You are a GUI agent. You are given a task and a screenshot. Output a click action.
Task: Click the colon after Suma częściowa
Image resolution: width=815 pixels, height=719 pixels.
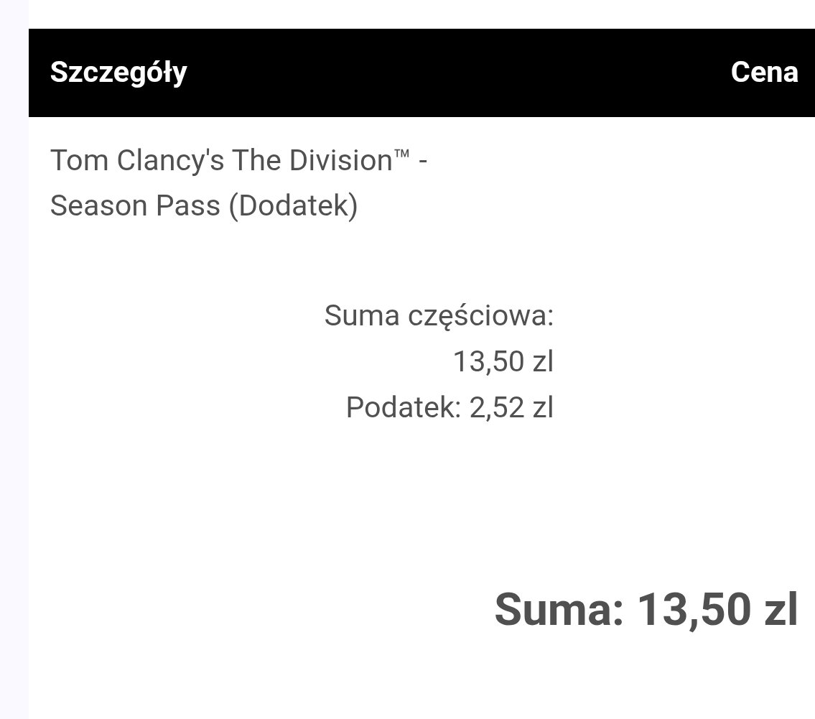pos(549,317)
